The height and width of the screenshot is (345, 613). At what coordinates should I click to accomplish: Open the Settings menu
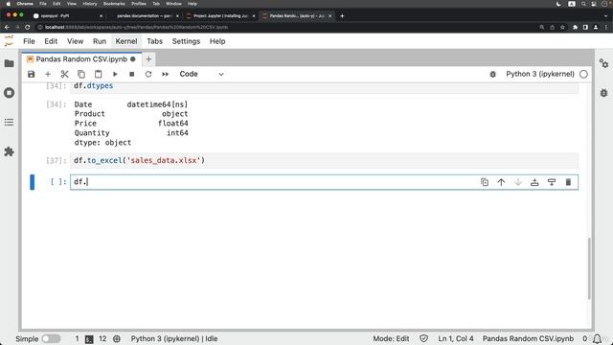pos(186,41)
